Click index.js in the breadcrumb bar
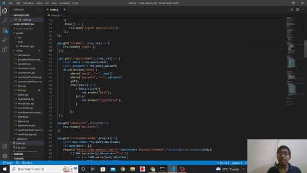 (56, 15)
